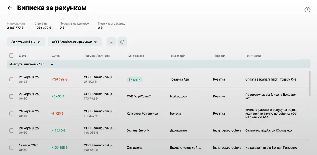This screenshot has height=155, width=317.
Task: Select the 'Зелена Енергія' counterparty cell
Action: pyautogui.click(x=138, y=130)
